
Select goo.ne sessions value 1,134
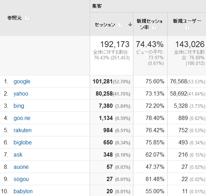106,118
